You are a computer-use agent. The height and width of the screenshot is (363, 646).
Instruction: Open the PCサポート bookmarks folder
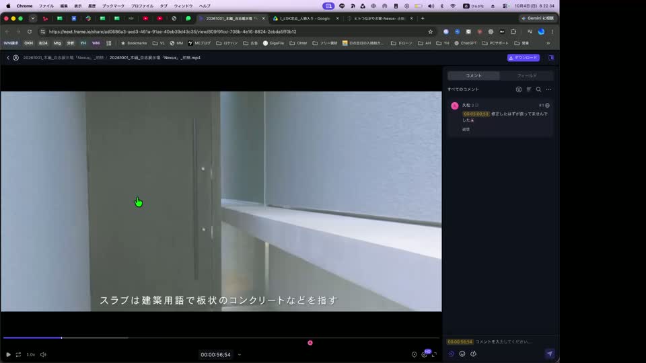click(x=495, y=43)
